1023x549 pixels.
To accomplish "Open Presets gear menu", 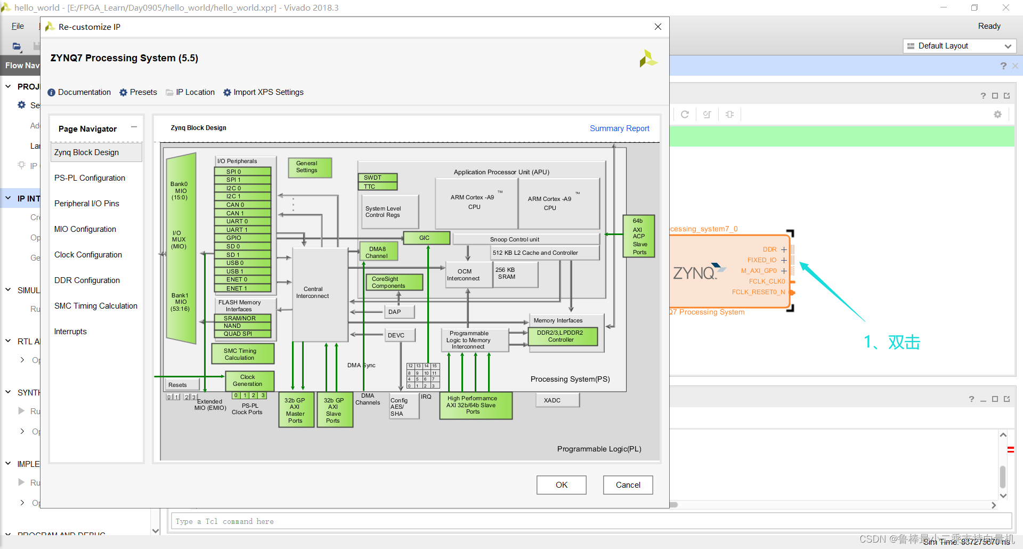I will [x=123, y=92].
